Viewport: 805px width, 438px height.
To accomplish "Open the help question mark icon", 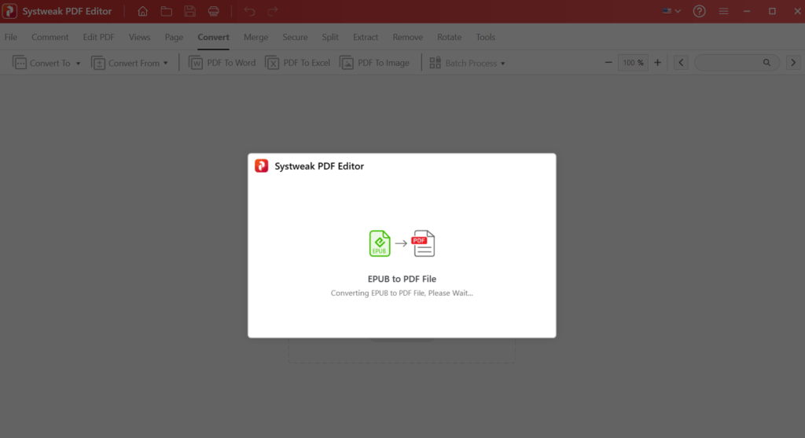I will (699, 11).
